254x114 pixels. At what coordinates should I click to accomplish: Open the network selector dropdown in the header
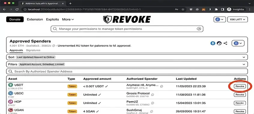click(x=220, y=19)
